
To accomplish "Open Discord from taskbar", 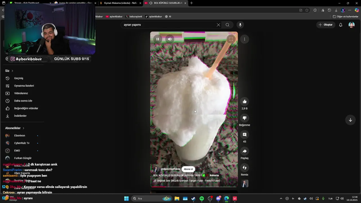I will pyautogui.click(x=218, y=198).
